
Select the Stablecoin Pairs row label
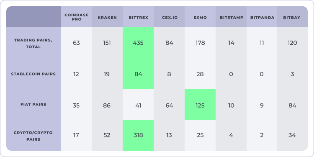pyautogui.click(x=33, y=74)
